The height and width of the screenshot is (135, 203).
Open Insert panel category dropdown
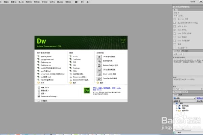176,13
